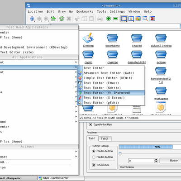The image size is (181, 181).
Task: Open the Tree View mode dropdown arrow
Action: click(133, 21)
